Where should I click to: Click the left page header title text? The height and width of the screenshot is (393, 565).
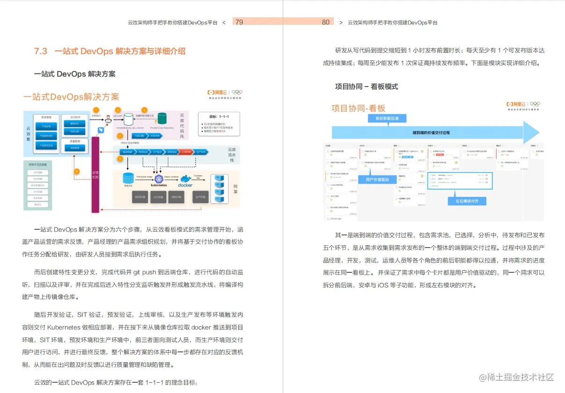pyautogui.click(x=172, y=22)
